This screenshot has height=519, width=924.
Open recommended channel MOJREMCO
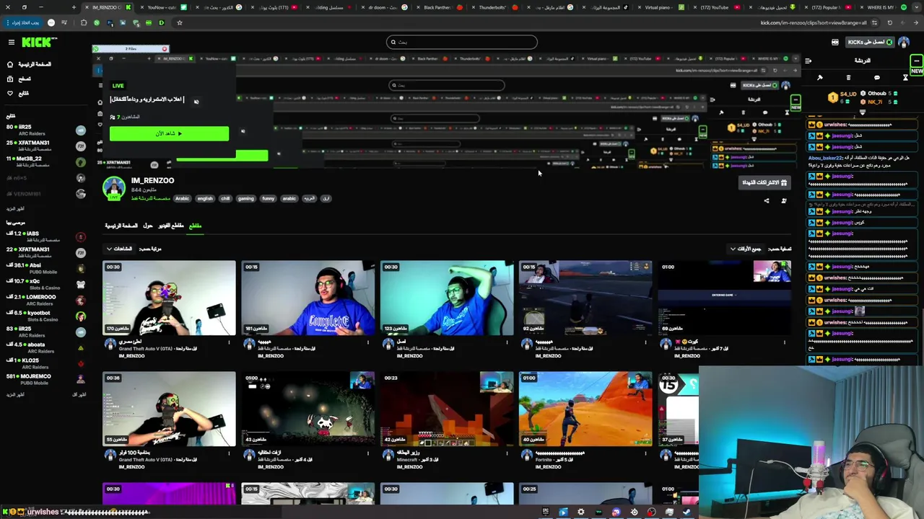(45, 379)
